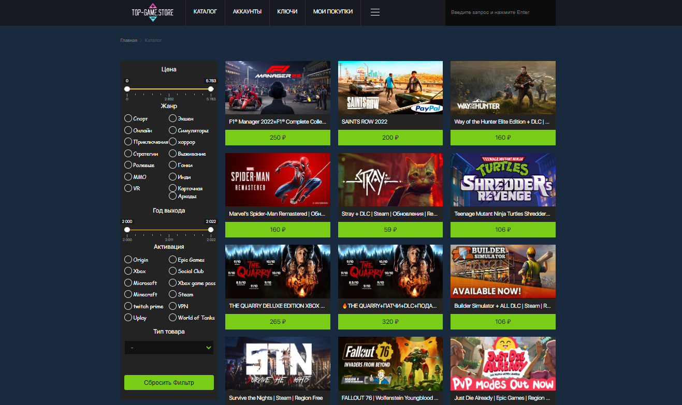Open the Fallout 76 cover image

[390, 363]
